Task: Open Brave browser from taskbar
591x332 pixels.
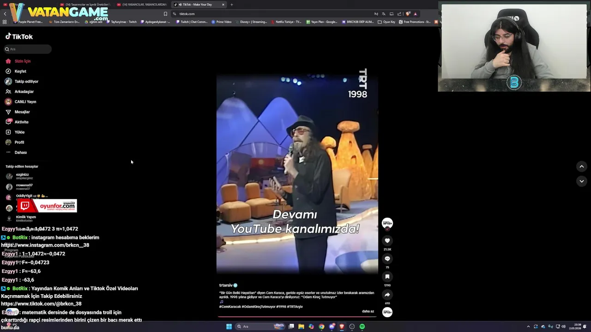Action: pyautogui.click(x=342, y=326)
